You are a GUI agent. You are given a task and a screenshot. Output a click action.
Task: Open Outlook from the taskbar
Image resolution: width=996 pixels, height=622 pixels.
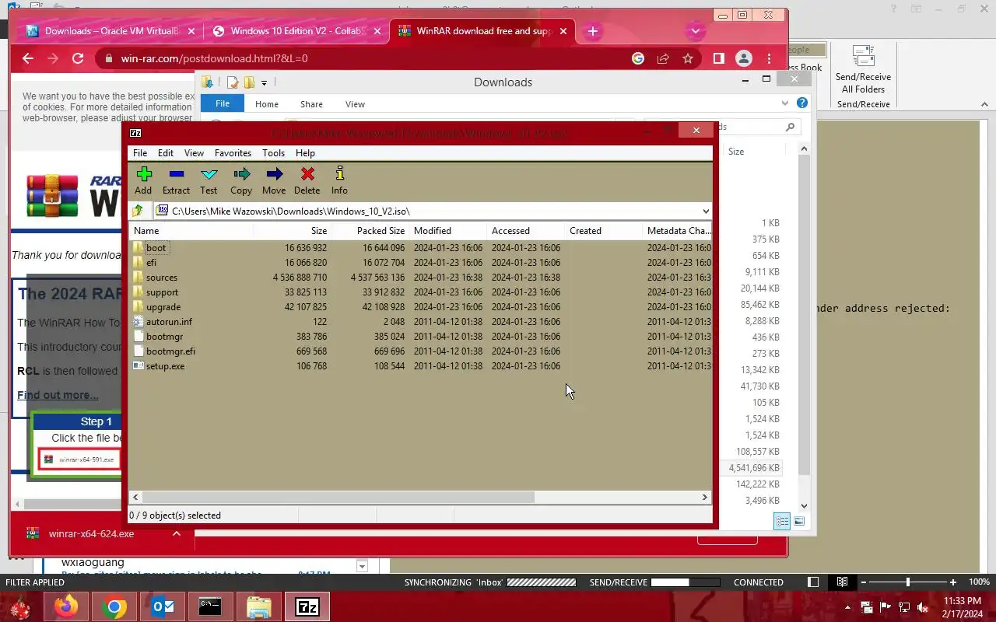163,606
